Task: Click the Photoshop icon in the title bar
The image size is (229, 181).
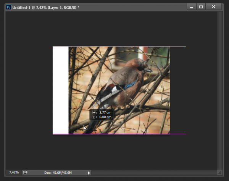Action: click(8, 7)
